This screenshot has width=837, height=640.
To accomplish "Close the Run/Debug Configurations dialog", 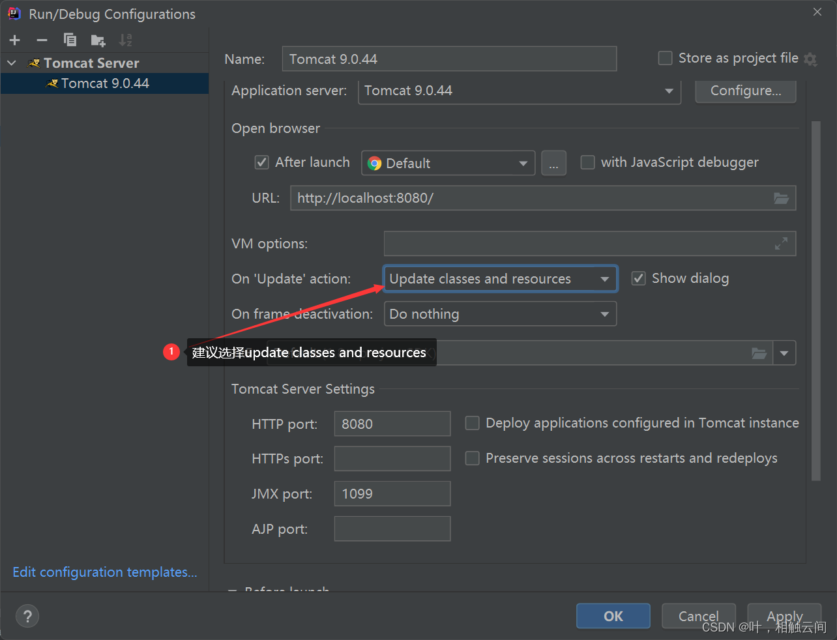I will tap(817, 12).
